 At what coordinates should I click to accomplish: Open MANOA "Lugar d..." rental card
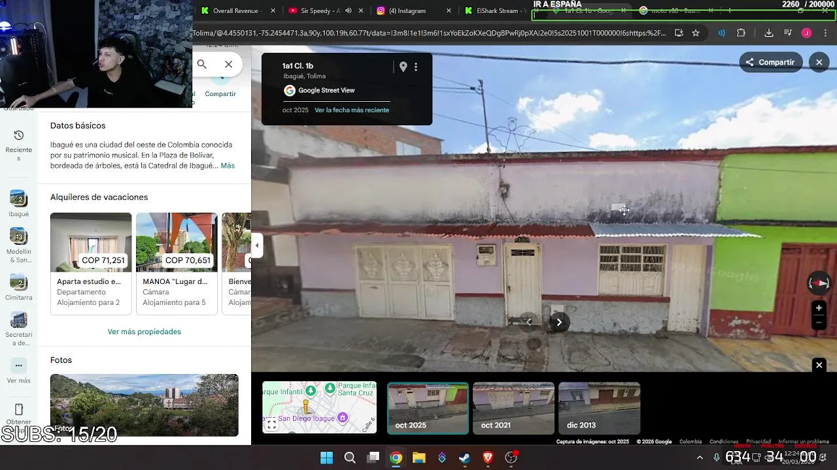(177, 264)
